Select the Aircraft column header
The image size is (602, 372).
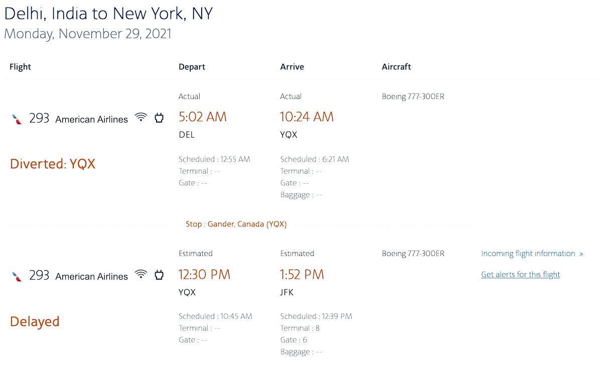tap(396, 67)
